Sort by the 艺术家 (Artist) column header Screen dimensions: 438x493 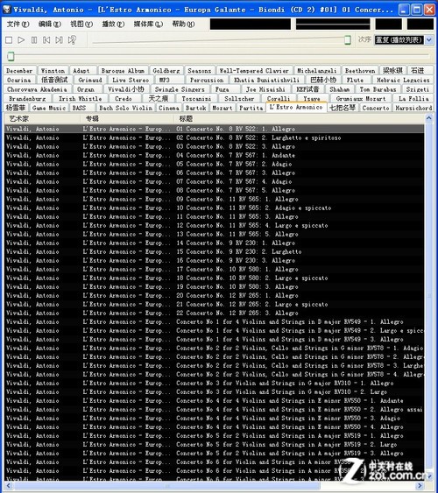42,118
